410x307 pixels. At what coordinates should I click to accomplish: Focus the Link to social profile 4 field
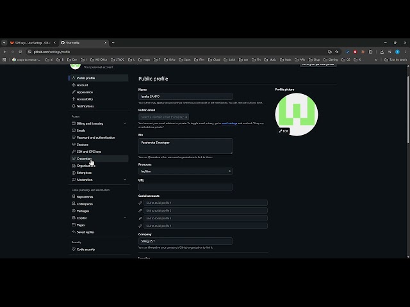(205, 226)
